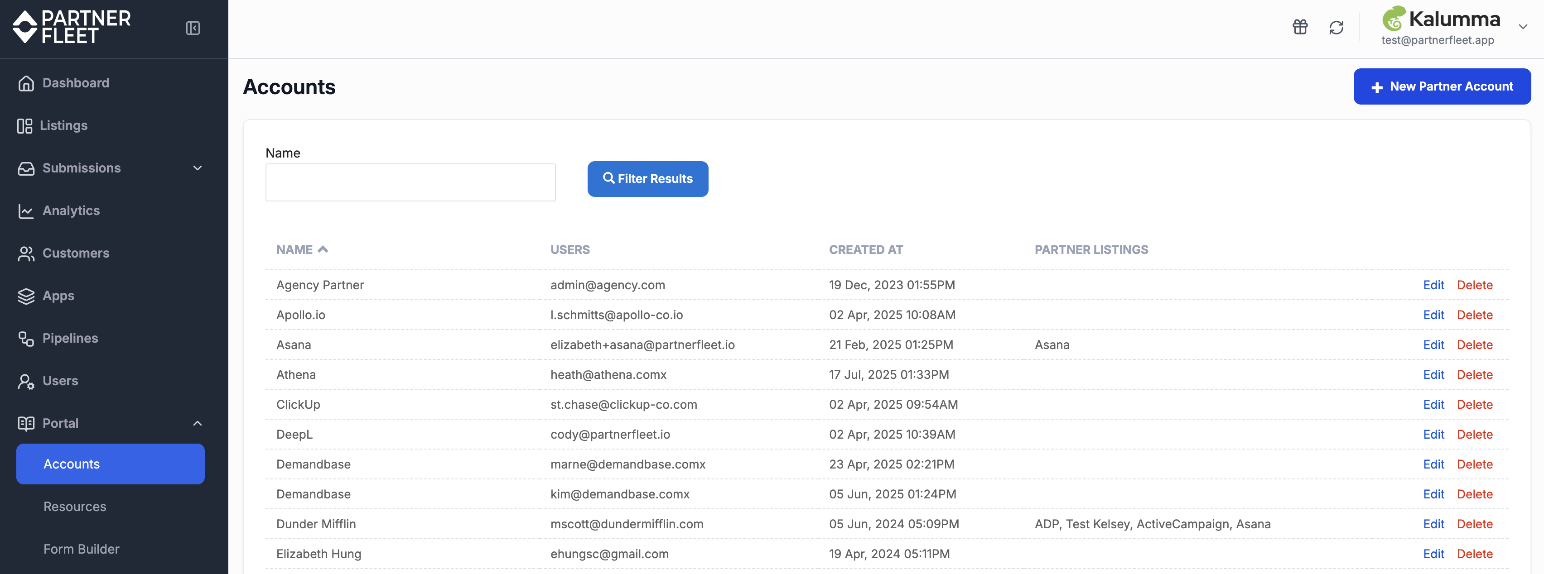This screenshot has height=574, width=1544.
Task: Click the Dashboard home icon
Action: (26, 83)
